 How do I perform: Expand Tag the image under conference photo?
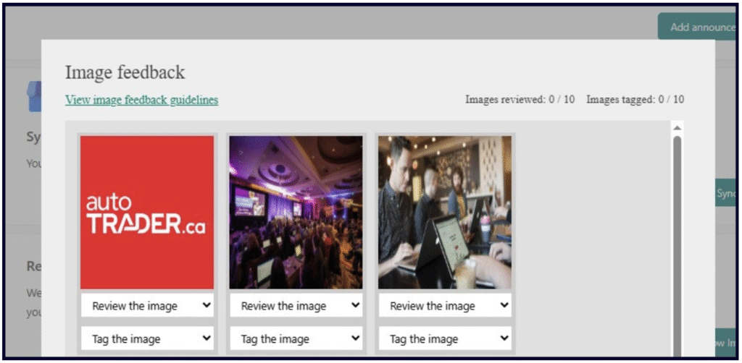click(296, 338)
